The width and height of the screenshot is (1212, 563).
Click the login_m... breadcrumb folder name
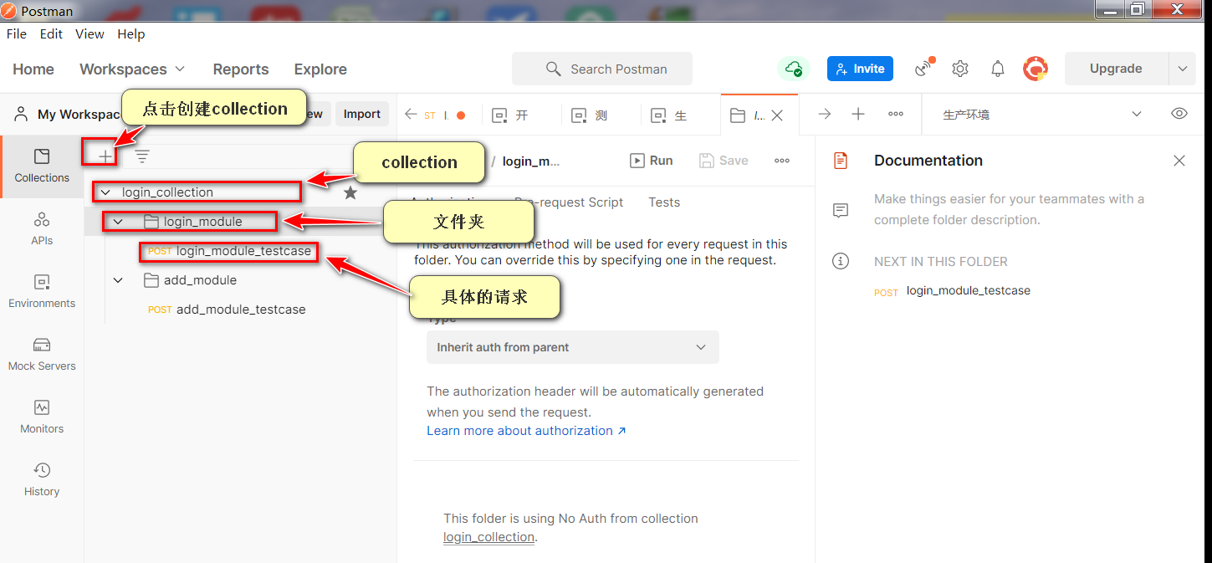pos(531,161)
